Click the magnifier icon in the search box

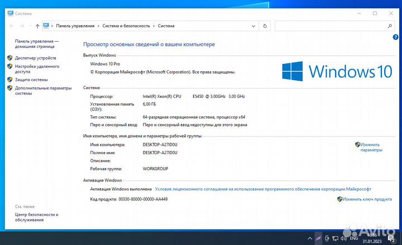click(x=390, y=26)
